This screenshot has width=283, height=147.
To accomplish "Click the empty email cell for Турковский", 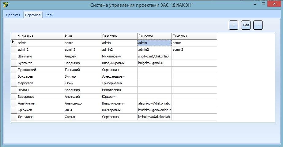I will click(x=154, y=70).
